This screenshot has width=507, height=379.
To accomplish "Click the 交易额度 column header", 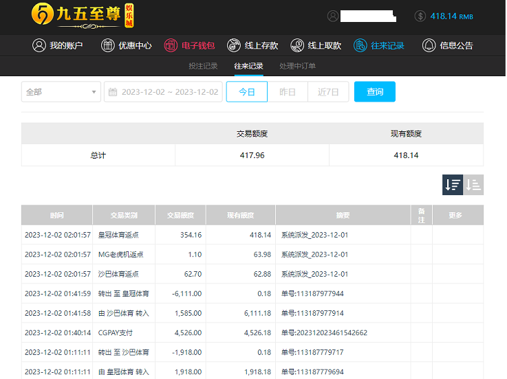I will point(180,216).
